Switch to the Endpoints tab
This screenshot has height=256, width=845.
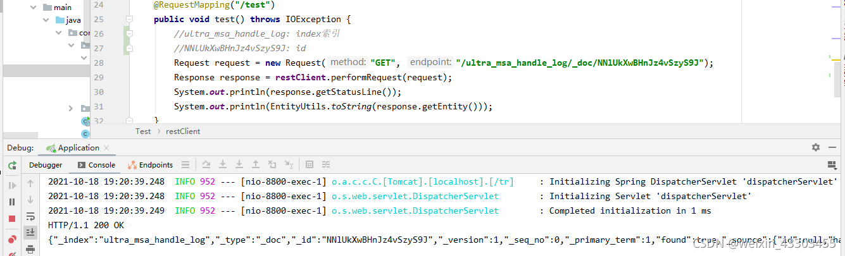[x=150, y=165]
